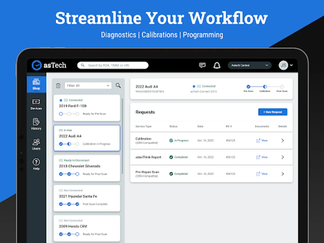Click the magnifier icon in the vehicle list
The image size is (324, 243).
click(118, 86)
